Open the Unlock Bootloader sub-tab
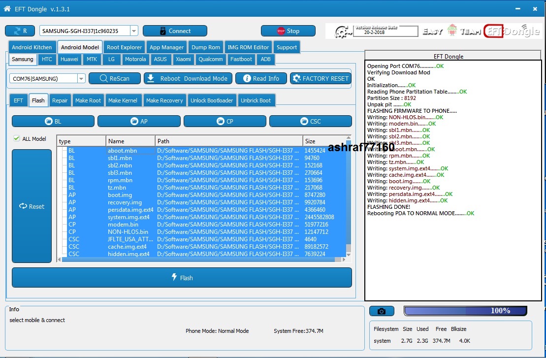Viewport: 546px width, 358px height. point(212,100)
